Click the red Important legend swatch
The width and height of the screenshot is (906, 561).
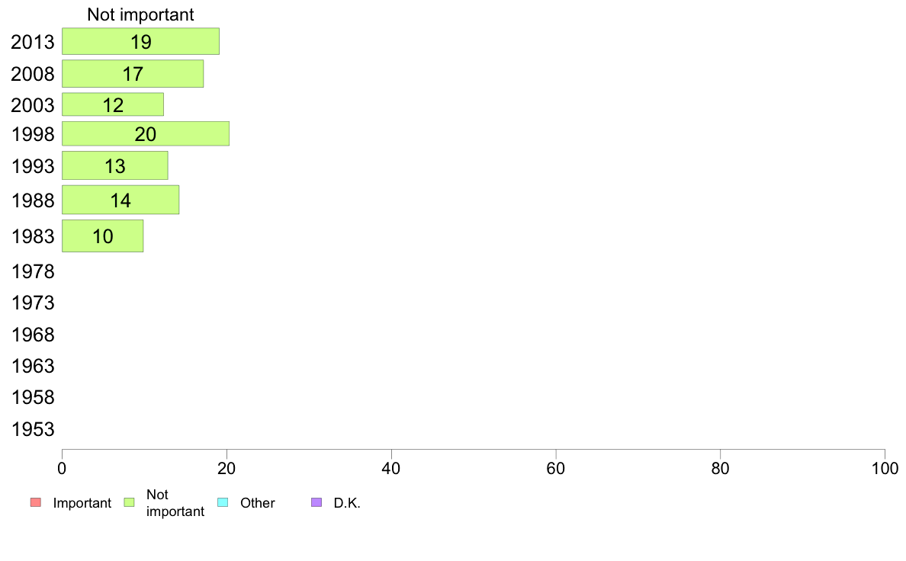tap(36, 502)
